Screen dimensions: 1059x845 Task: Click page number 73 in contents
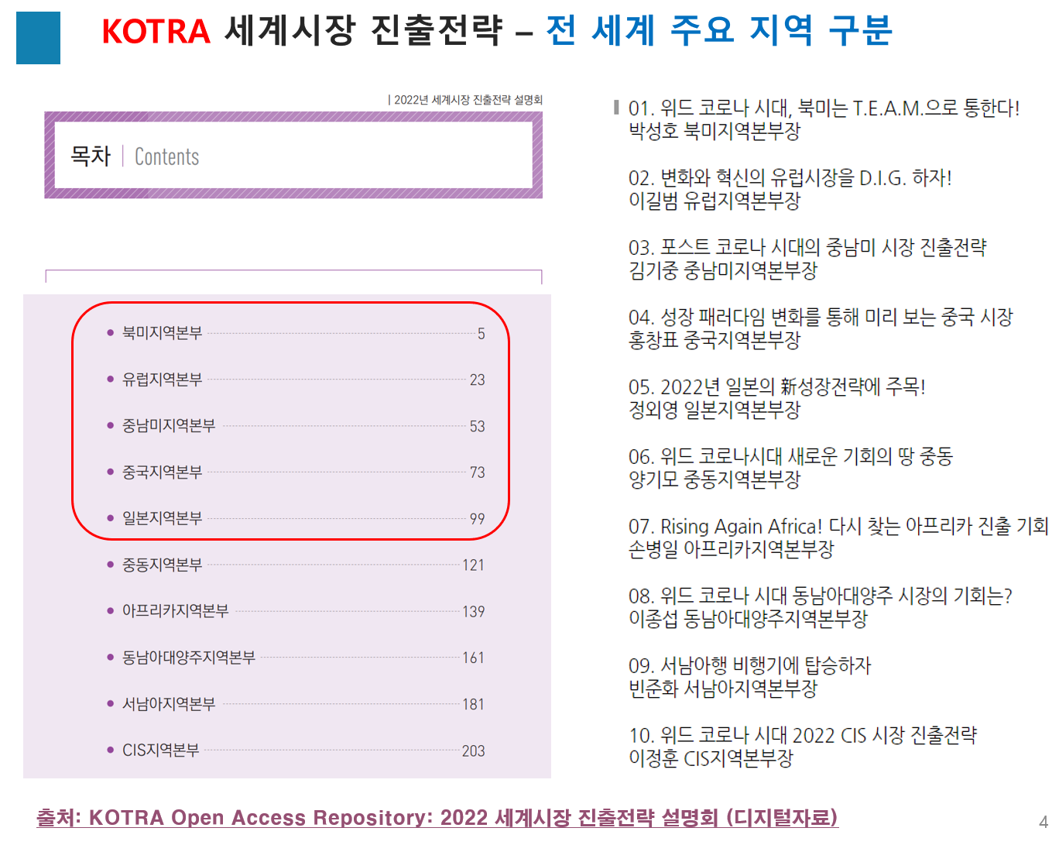[477, 472]
